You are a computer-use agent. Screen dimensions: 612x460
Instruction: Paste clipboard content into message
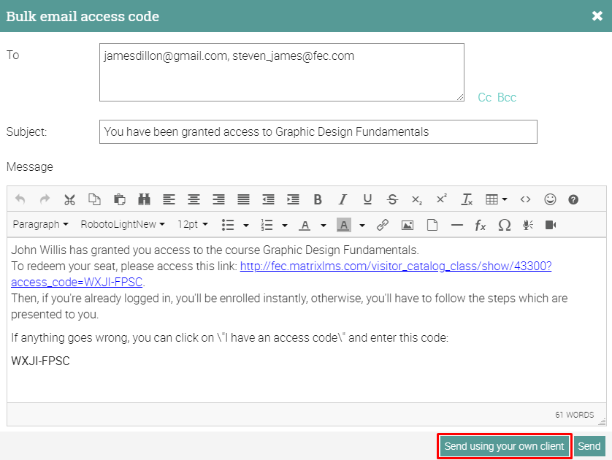click(120, 199)
